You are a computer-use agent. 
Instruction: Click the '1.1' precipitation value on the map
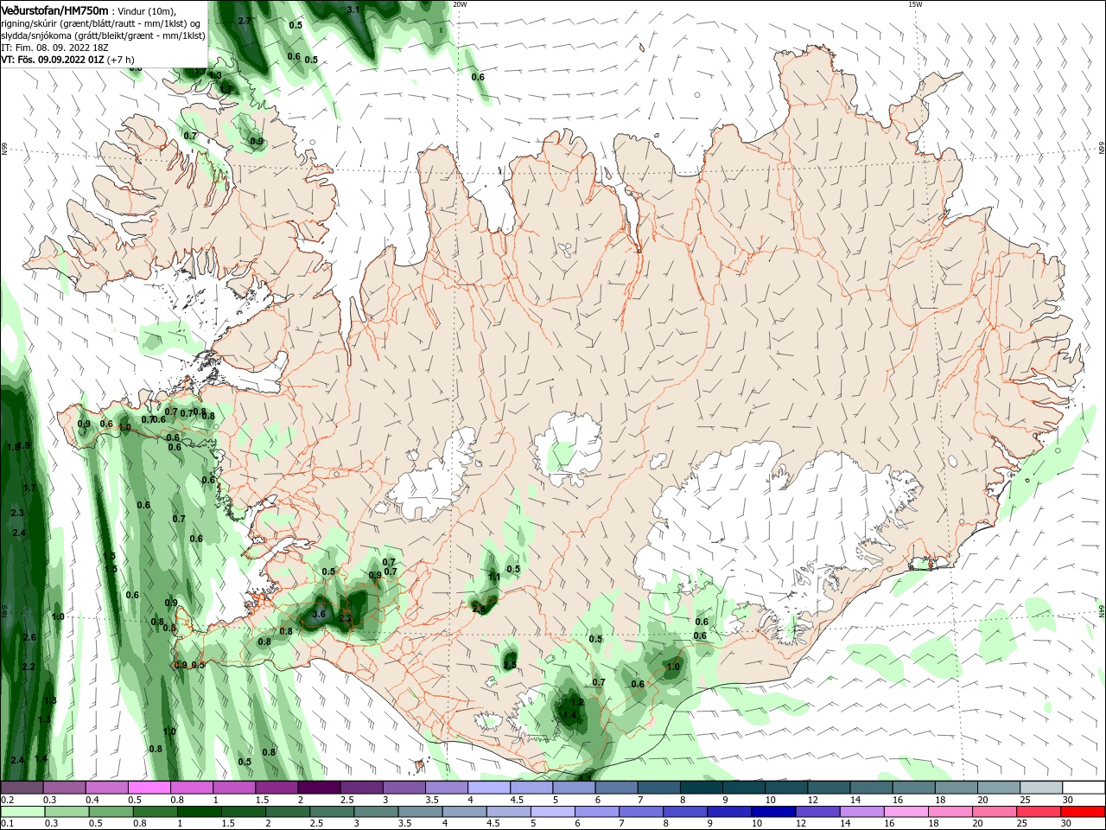pyautogui.click(x=494, y=577)
